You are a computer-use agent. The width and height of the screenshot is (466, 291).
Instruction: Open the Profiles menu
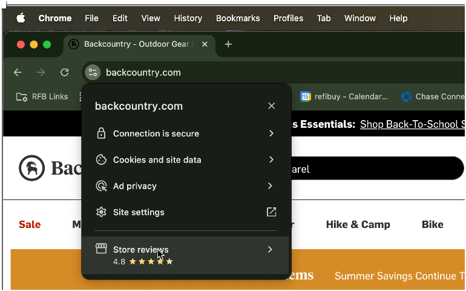(x=288, y=18)
